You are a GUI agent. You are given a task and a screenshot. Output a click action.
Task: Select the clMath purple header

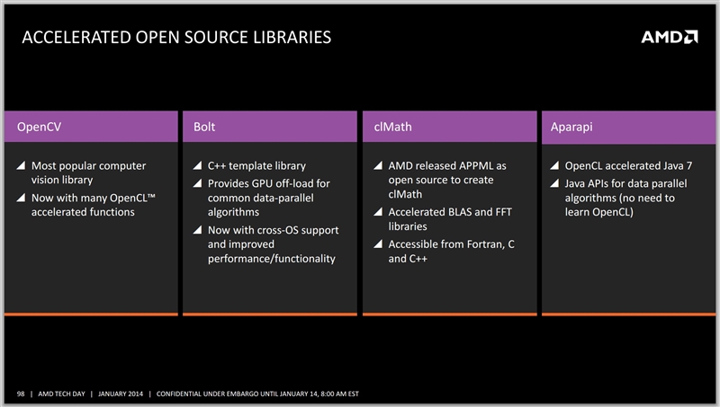click(449, 127)
